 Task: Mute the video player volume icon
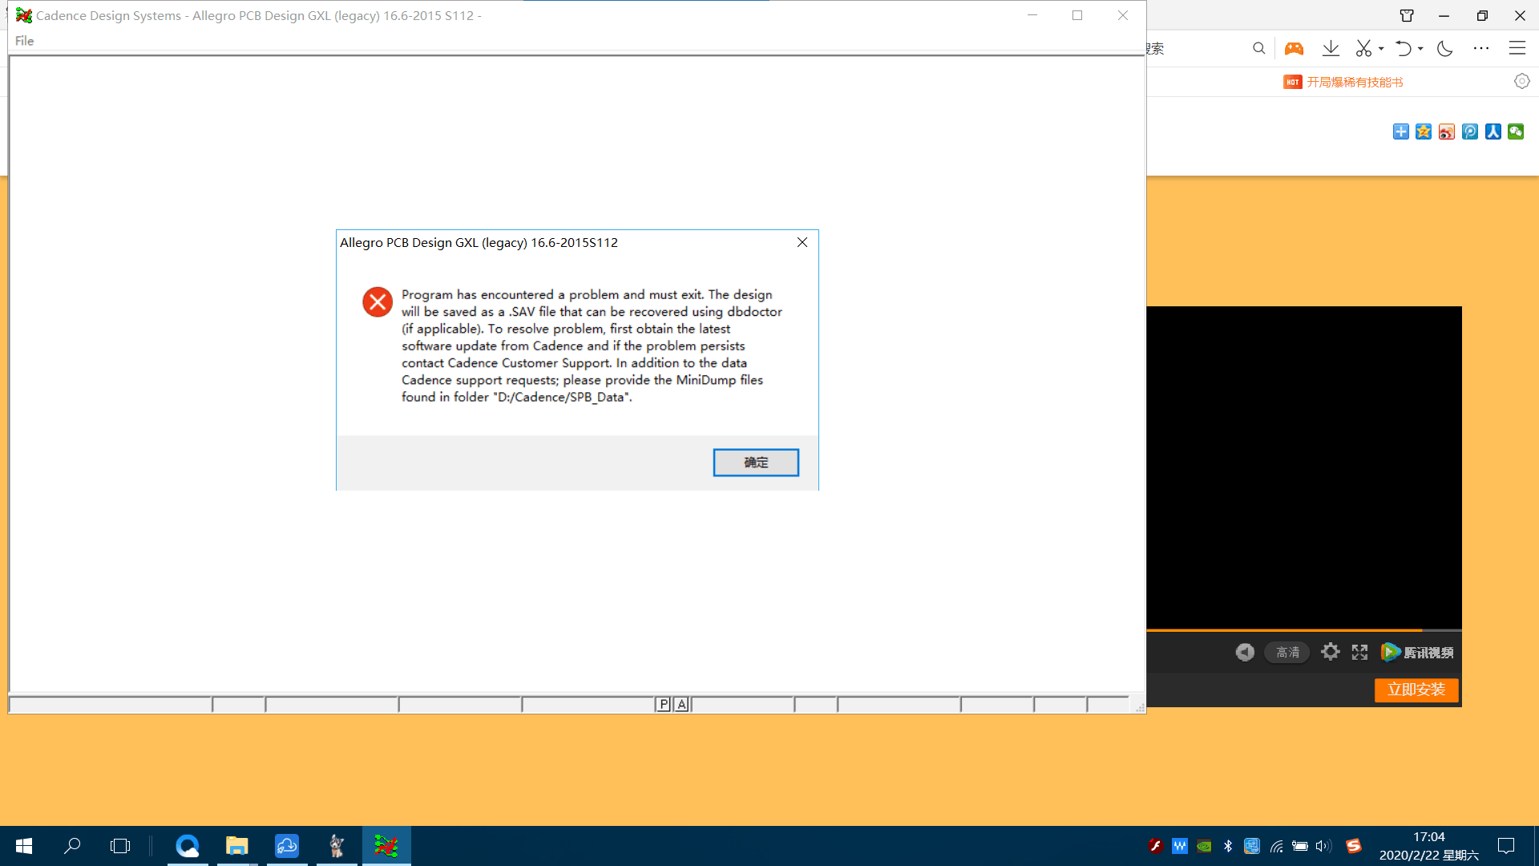point(1245,653)
